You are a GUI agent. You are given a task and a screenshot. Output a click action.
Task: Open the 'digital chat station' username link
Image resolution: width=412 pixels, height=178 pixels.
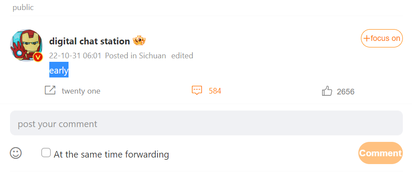click(x=89, y=41)
